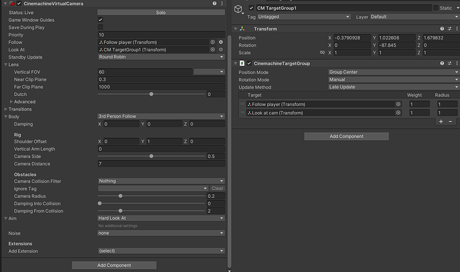Toggle Scale constrained proportions link icon
Screen dimensions: 460x272
pos(322,52)
